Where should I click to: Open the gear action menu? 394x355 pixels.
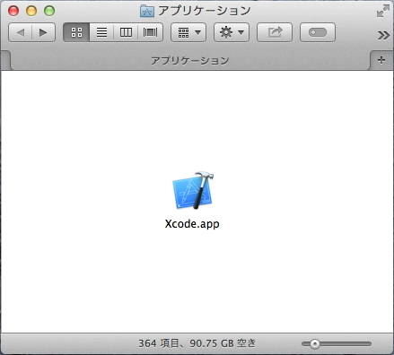[232, 32]
